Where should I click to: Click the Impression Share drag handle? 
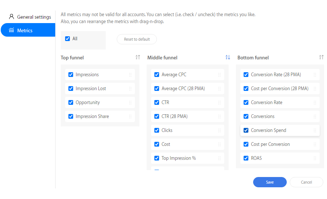click(x=130, y=117)
